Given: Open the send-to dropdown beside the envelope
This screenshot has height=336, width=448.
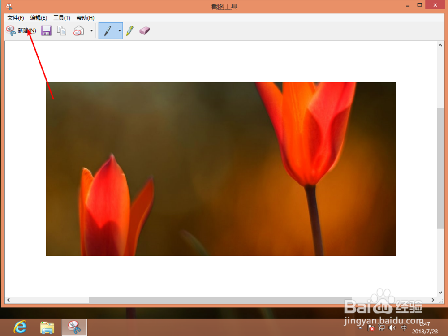Looking at the screenshot, I should pos(91,30).
